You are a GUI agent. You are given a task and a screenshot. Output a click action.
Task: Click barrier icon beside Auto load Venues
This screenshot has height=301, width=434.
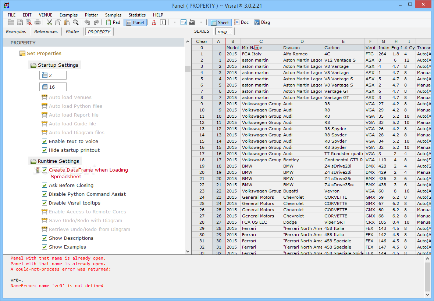[44, 97]
